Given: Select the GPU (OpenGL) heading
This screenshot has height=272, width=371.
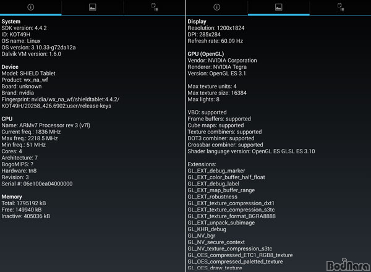Looking at the screenshot, I should (x=206, y=54).
